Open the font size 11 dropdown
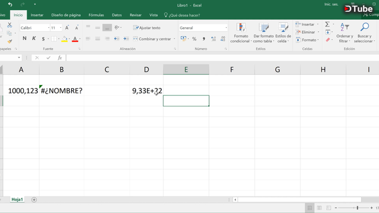This screenshot has height=213, width=379. (60, 28)
